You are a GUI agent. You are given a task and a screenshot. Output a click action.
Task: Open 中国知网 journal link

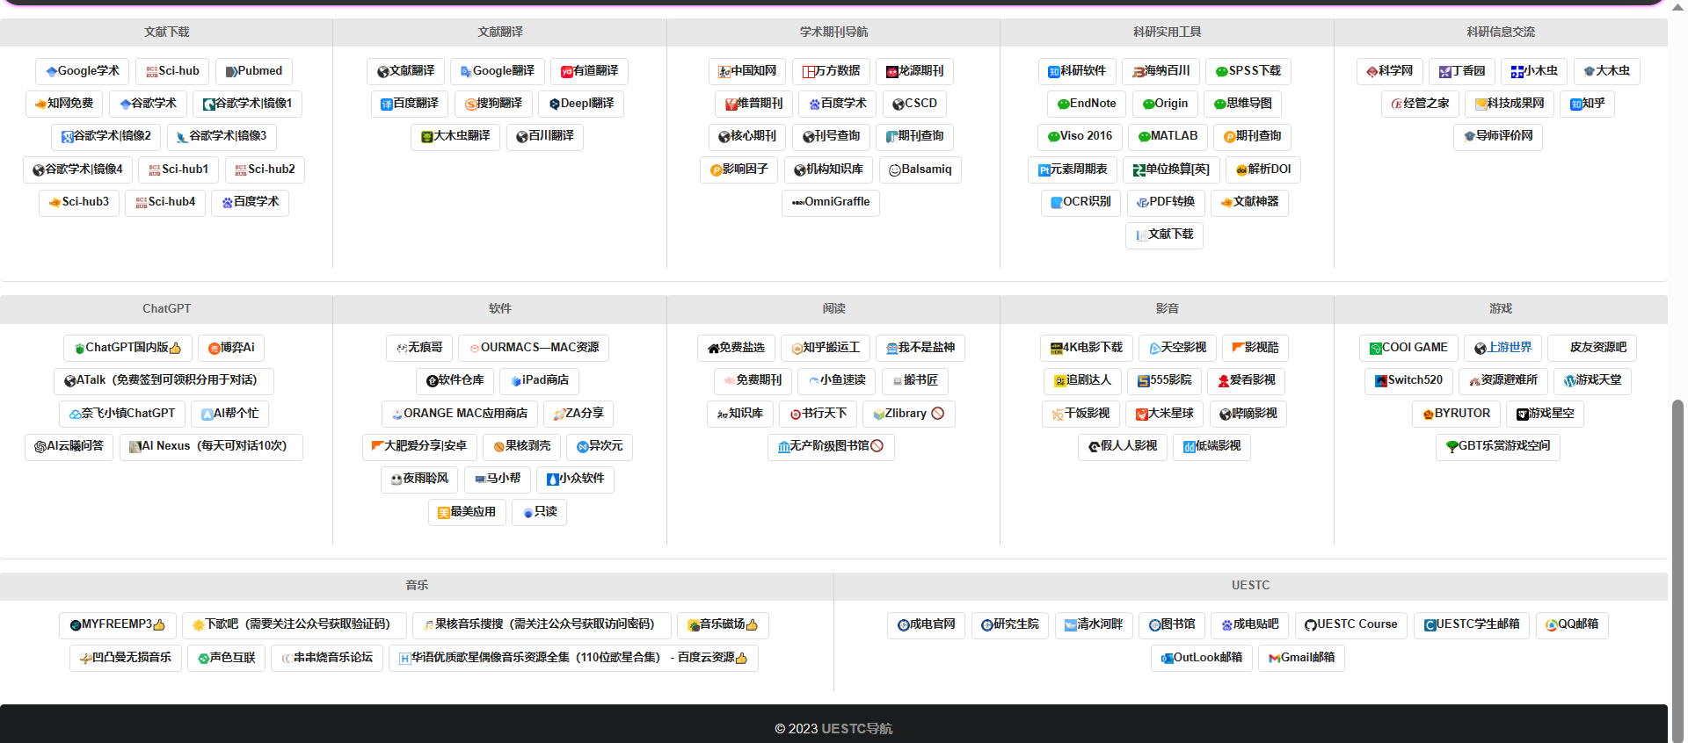(x=747, y=71)
